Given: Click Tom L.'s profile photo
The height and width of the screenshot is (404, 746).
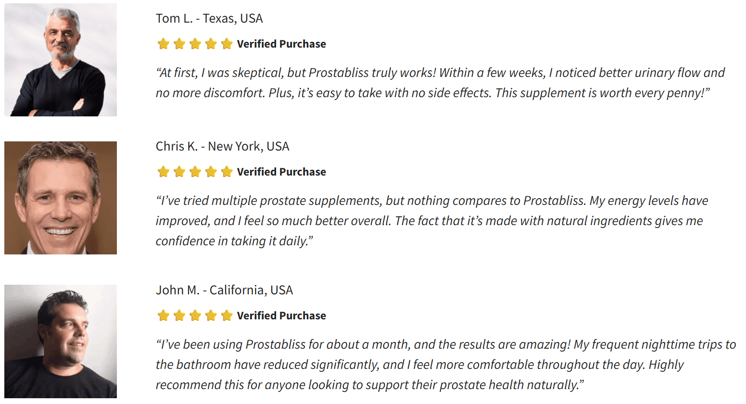Looking at the screenshot, I should point(61,60).
